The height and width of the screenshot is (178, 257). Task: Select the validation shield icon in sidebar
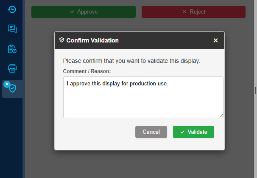pos(12,89)
